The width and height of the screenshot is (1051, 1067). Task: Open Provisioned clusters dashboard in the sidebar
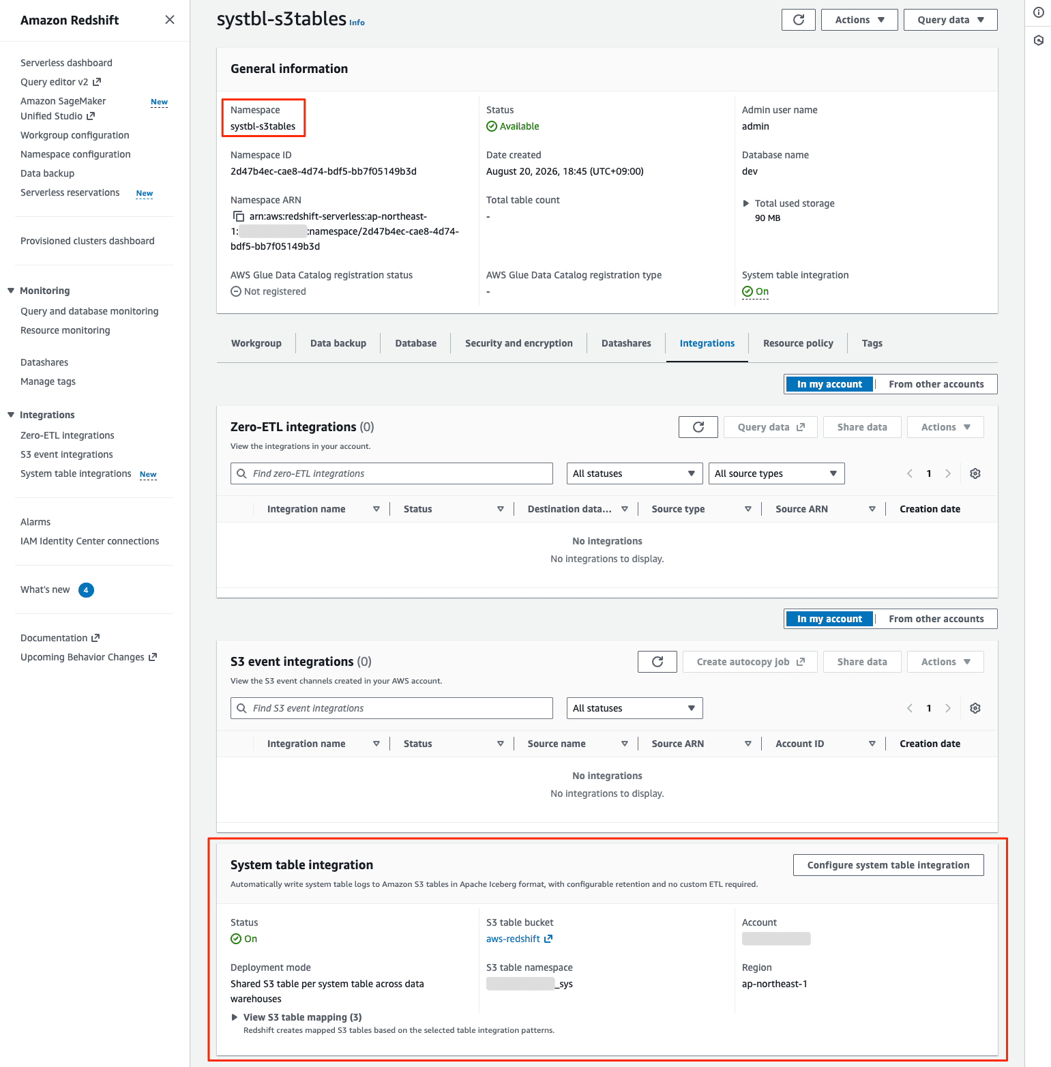point(87,241)
